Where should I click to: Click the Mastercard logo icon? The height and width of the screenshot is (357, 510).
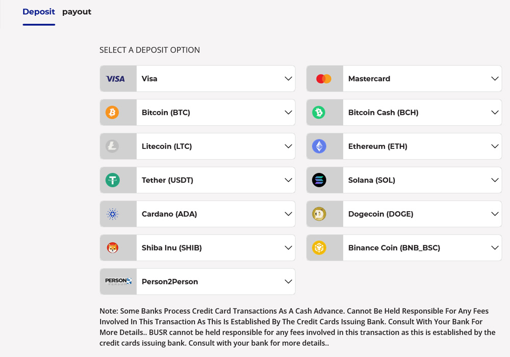pyautogui.click(x=324, y=79)
